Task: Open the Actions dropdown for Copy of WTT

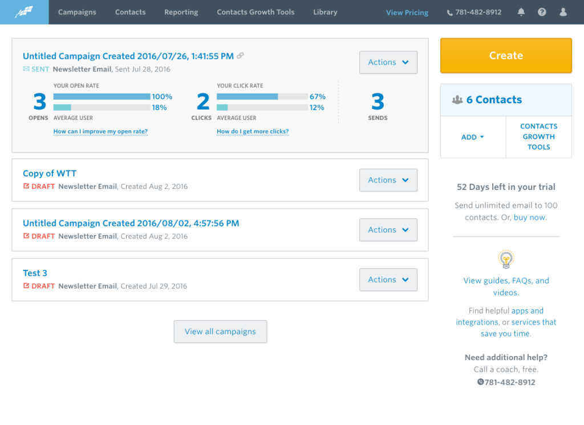Action: click(388, 180)
